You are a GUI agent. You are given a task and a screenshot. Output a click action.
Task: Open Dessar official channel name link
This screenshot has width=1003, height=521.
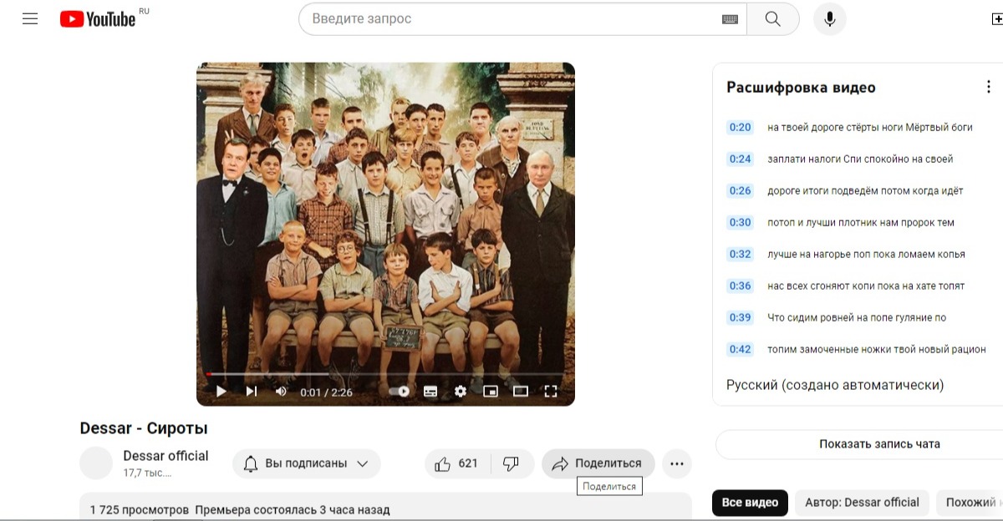tap(165, 456)
